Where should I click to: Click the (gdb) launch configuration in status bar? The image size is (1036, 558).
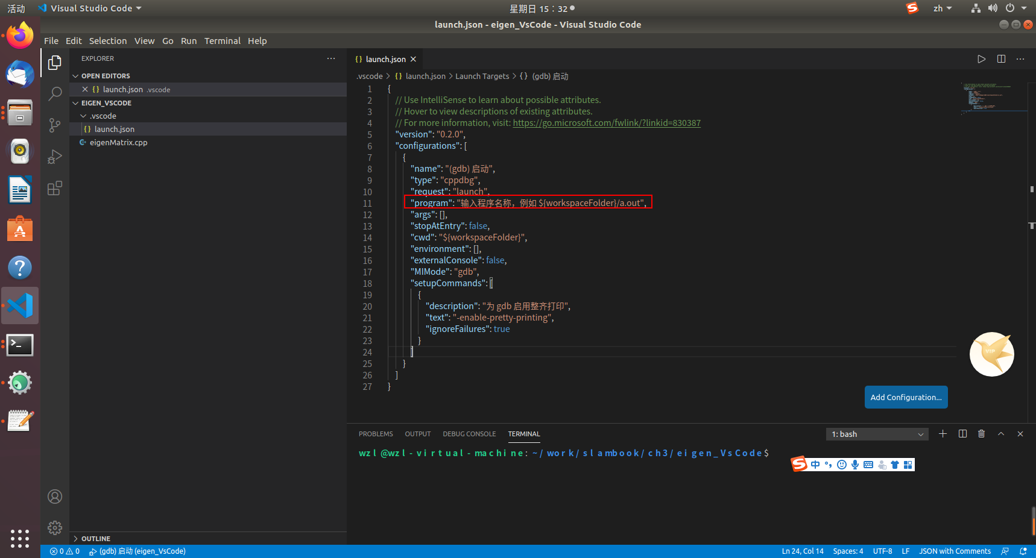[137, 551]
